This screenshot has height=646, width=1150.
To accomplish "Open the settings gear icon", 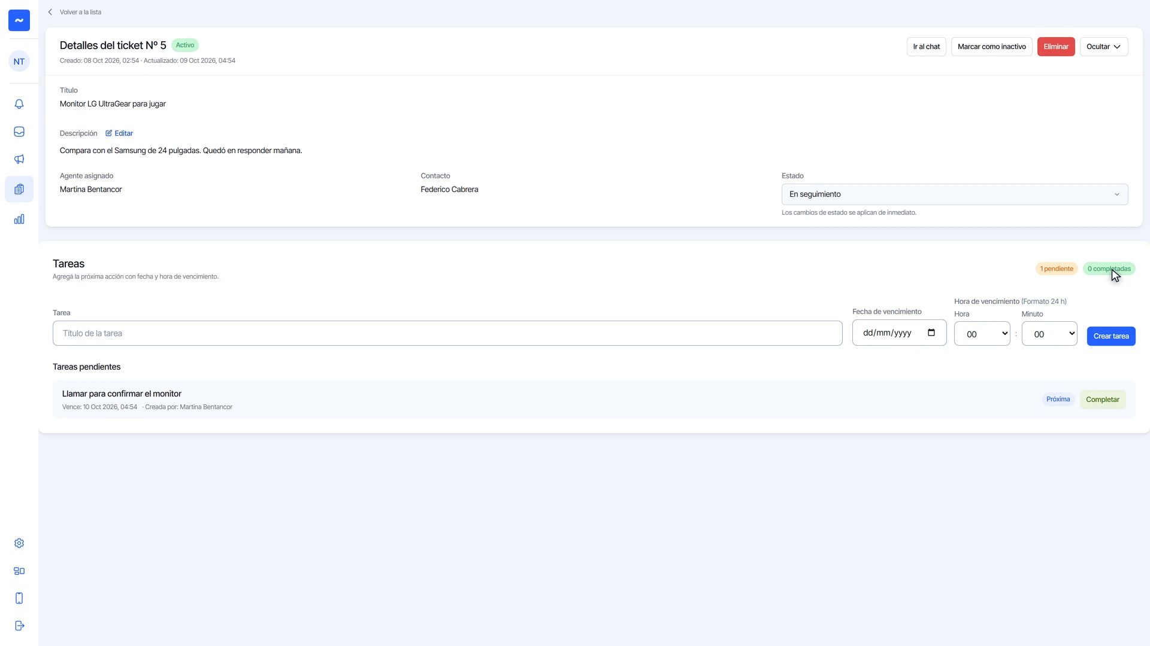I will pos(19,543).
